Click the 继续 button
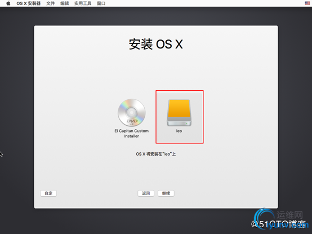This screenshot has height=234, width=312. pos(166,193)
